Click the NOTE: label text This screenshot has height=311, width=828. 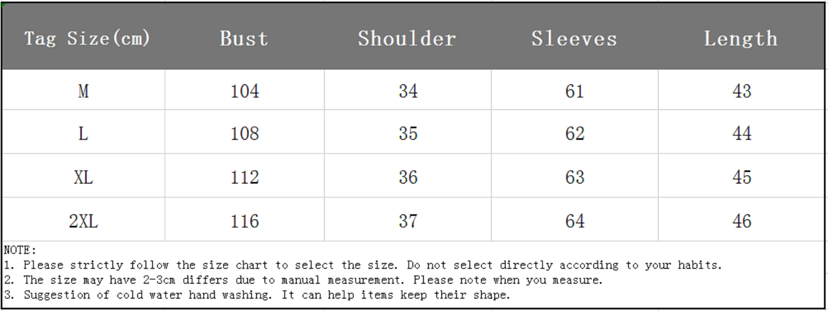(20, 250)
